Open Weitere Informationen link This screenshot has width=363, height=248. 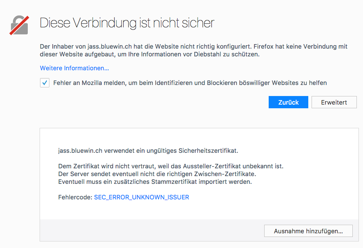74,68
